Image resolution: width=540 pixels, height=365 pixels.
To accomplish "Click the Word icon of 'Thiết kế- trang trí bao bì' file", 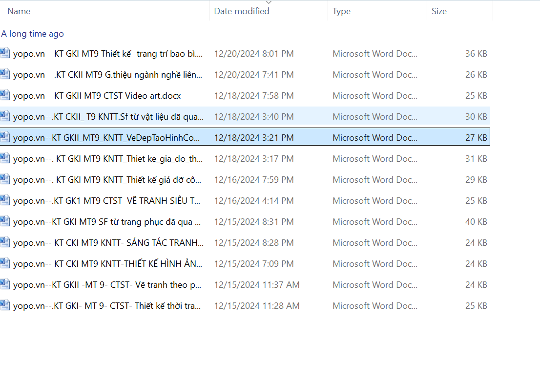I will [x=5, y=53].
